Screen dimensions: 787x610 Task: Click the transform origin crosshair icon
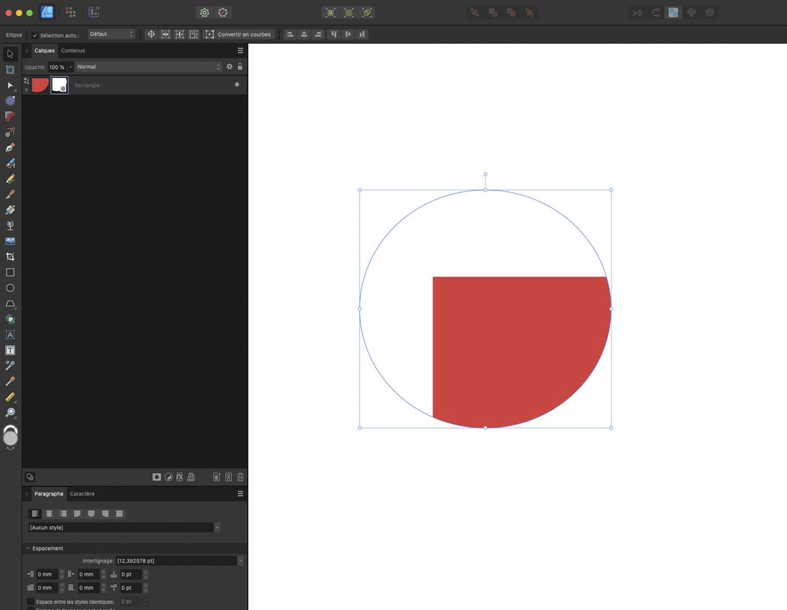pyautogui.click(x=151, y=34)
